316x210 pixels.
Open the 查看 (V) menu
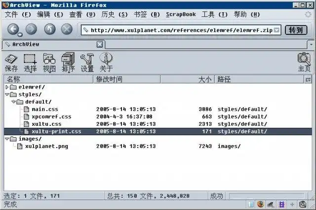[x=82, y=14]
